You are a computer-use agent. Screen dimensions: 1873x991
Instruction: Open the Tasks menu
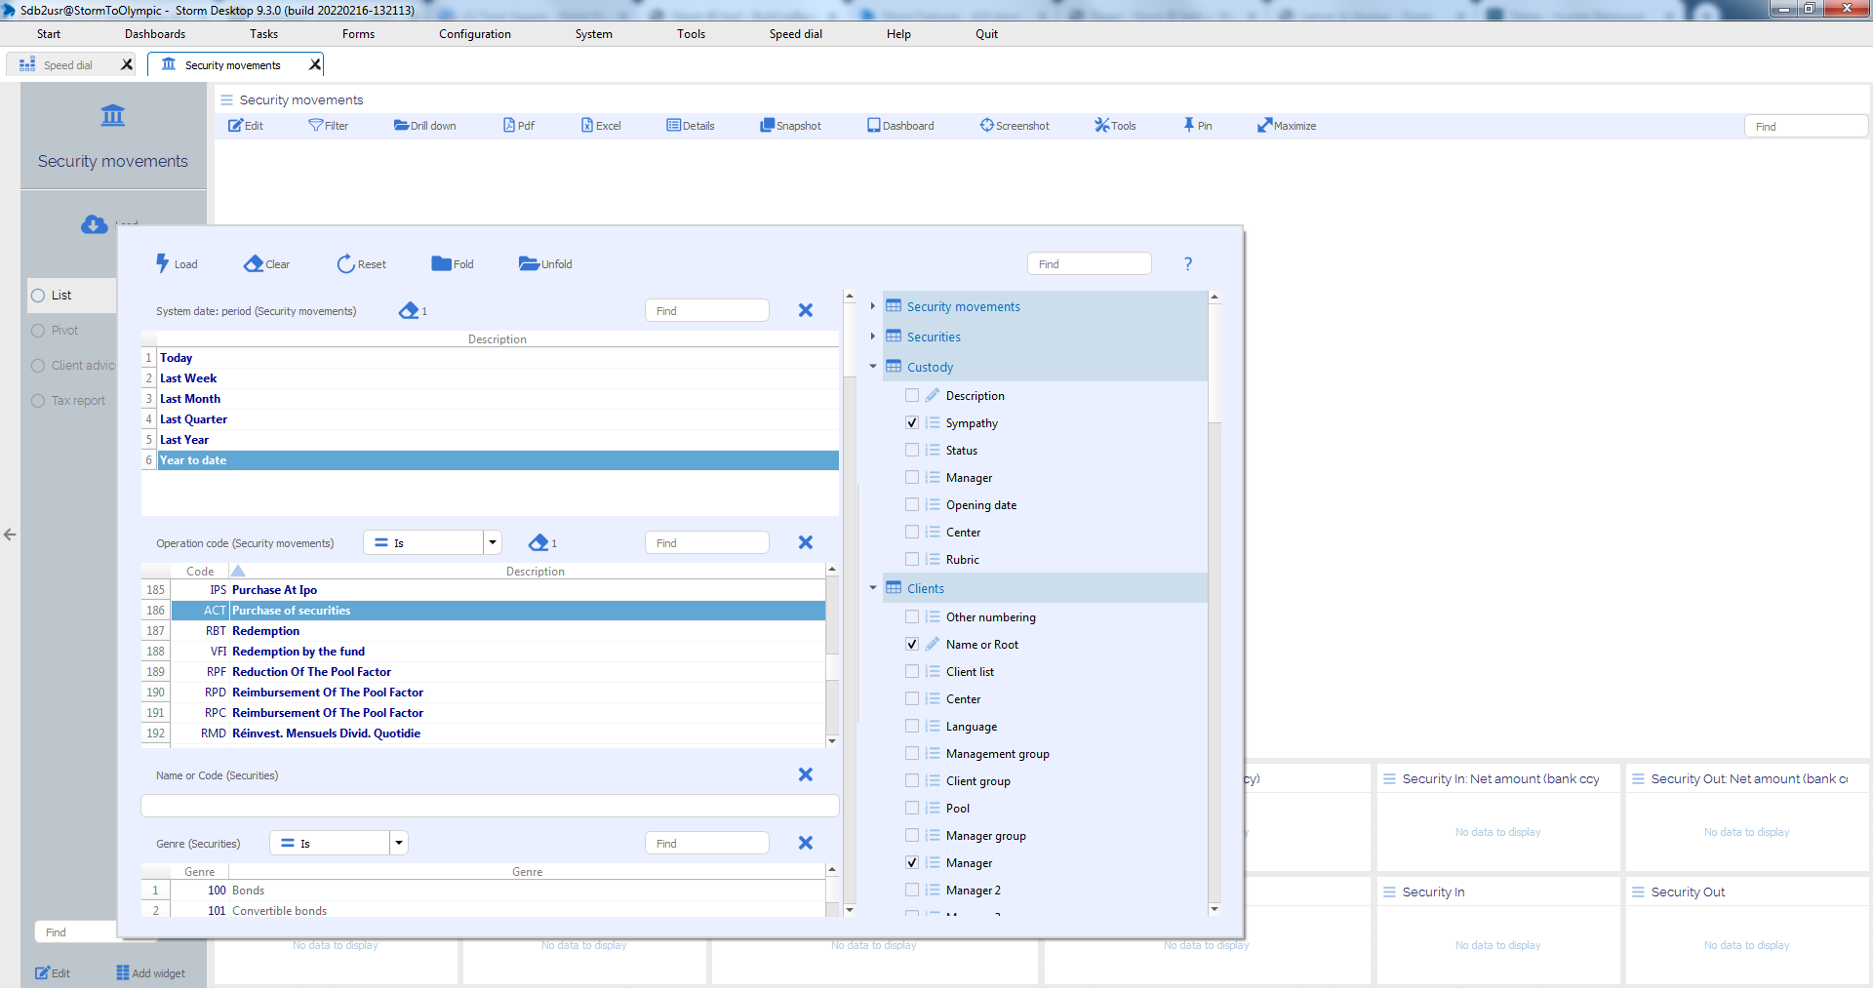263,34
